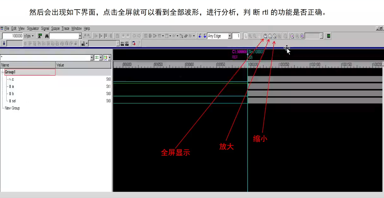This screenshot has height=198, width=384.
Task: Click the time value field showing 100000
Action: click(x=13, y=36)
